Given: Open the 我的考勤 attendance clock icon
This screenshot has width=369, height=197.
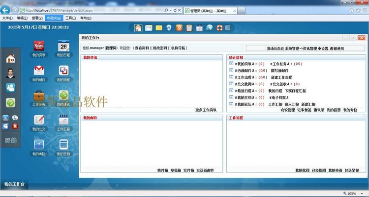Looking at the screenshot, I should [39, 145].
